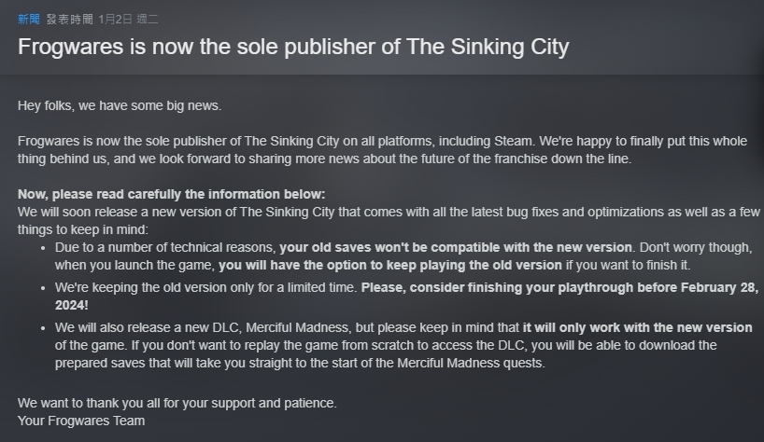764x442 pixels.
Task: Click the 'thank you all for your support' line
Action: (x=177, y=403)
